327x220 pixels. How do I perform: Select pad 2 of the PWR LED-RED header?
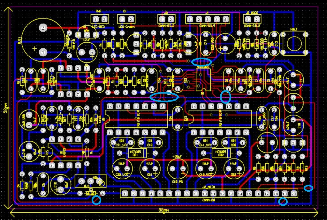click(104, 19)
